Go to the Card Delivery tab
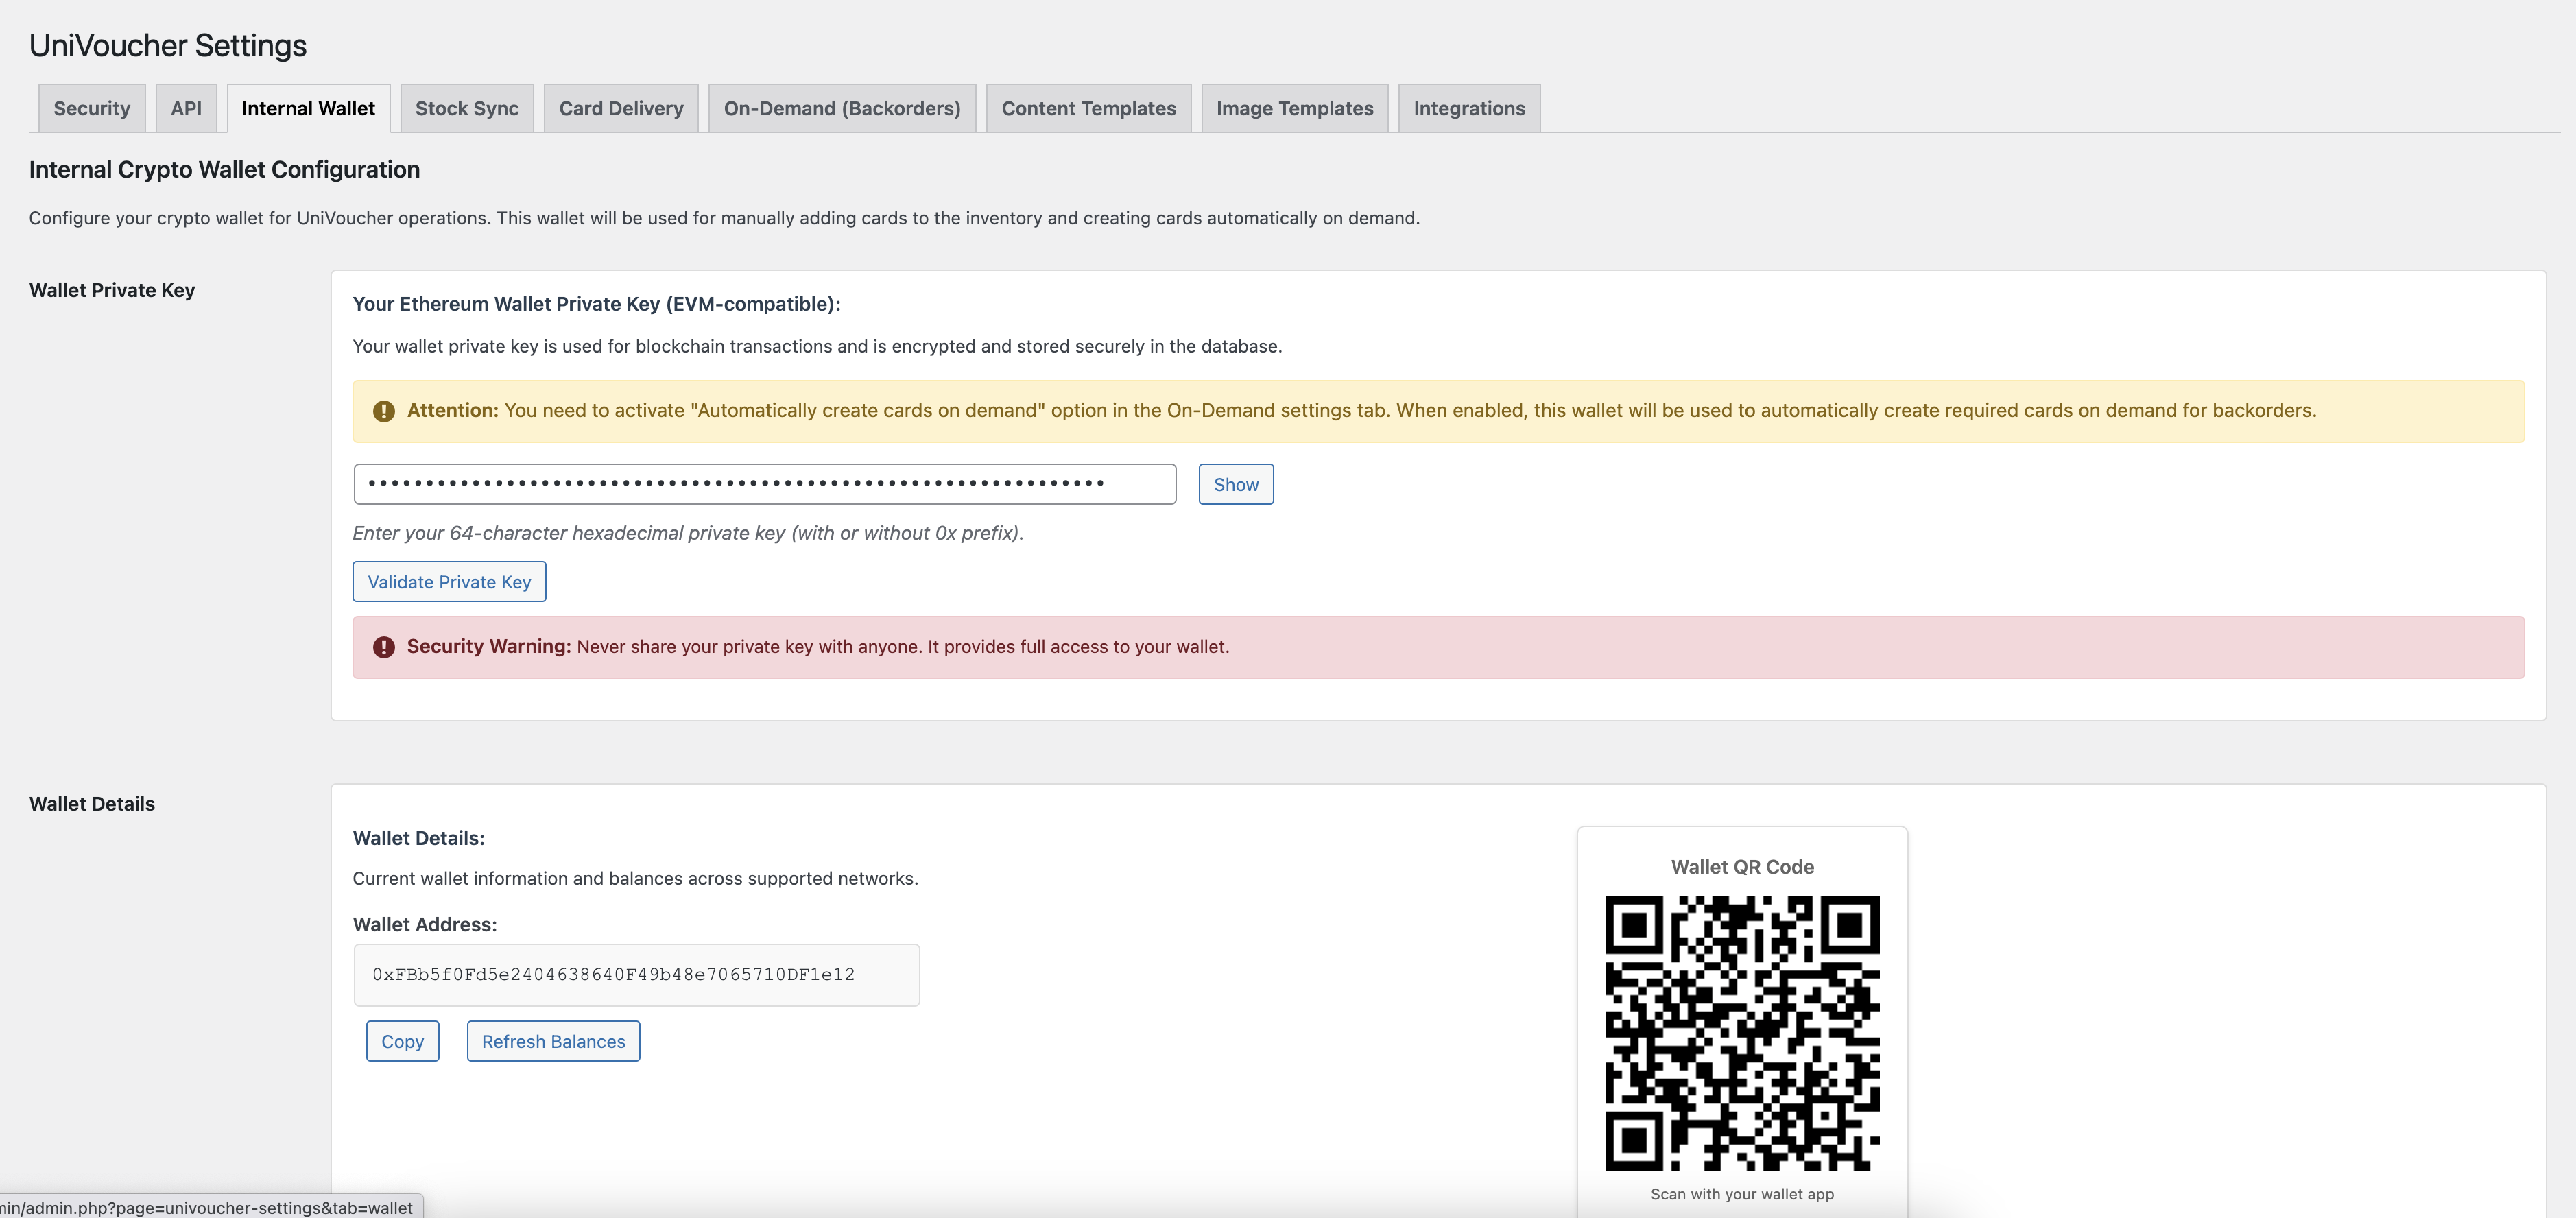 tap(621, 108)
